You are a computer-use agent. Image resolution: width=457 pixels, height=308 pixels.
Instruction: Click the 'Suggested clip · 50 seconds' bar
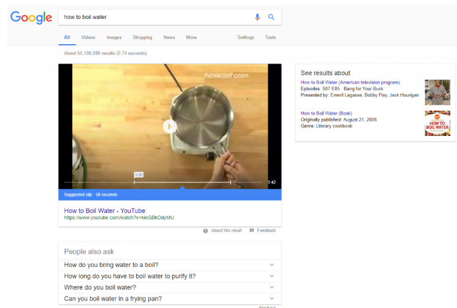[x=170, y=195]
